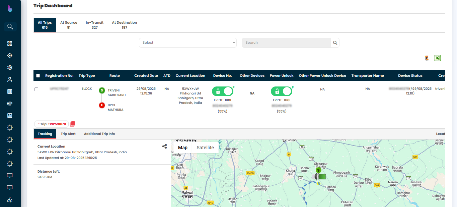Click the low battery alert icon

coord(427,58)
